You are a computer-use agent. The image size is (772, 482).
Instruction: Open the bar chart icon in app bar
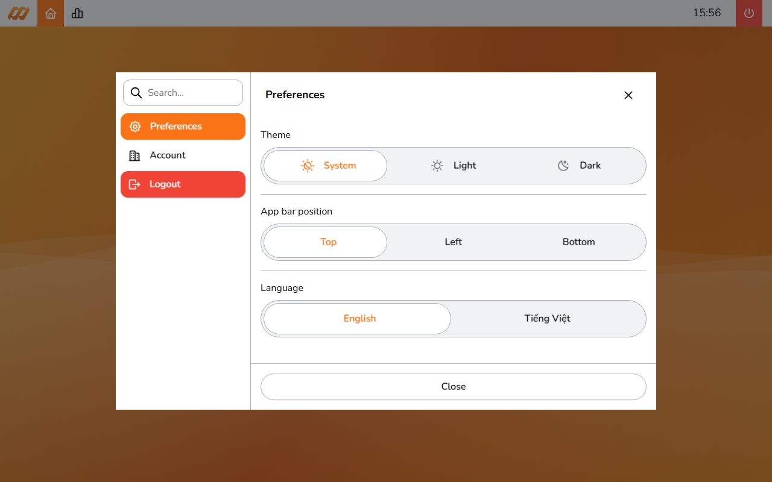pyautogui.click(x=77, y=13)
